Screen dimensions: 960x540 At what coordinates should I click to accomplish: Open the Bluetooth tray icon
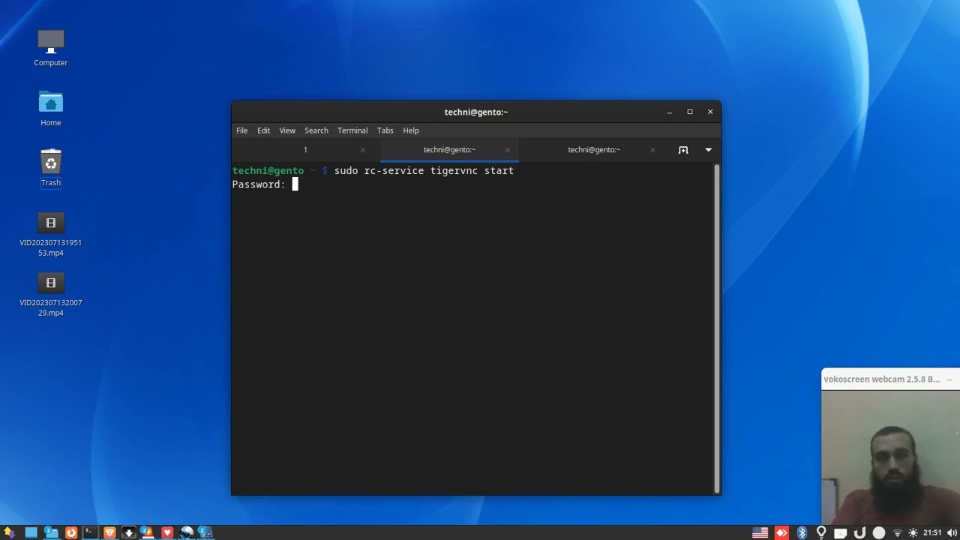(802, 533)
